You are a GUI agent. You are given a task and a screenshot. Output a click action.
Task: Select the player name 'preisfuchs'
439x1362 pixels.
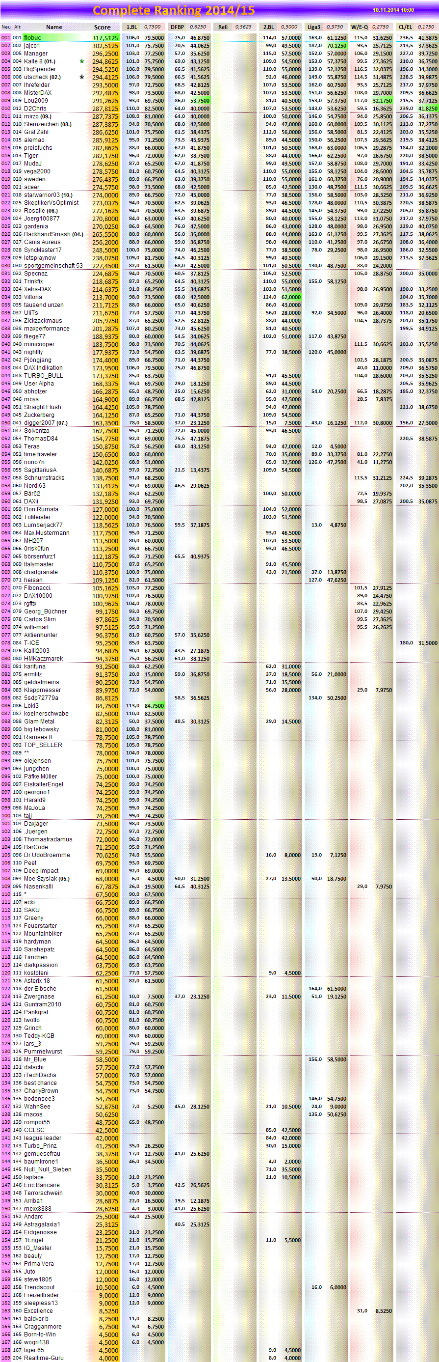38,148
